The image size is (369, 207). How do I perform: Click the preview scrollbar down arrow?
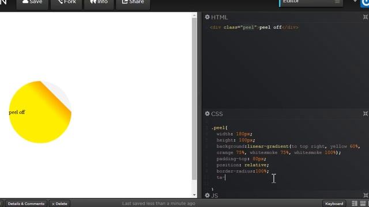point(194,195)
